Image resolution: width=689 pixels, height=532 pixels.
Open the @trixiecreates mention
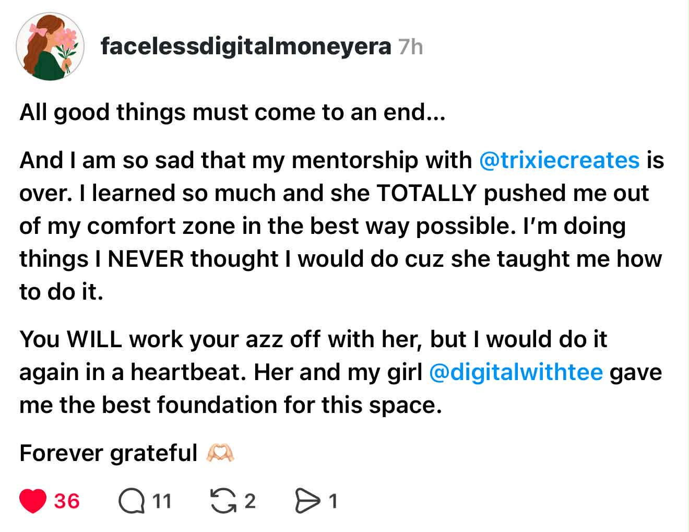(x=559, y=160)
